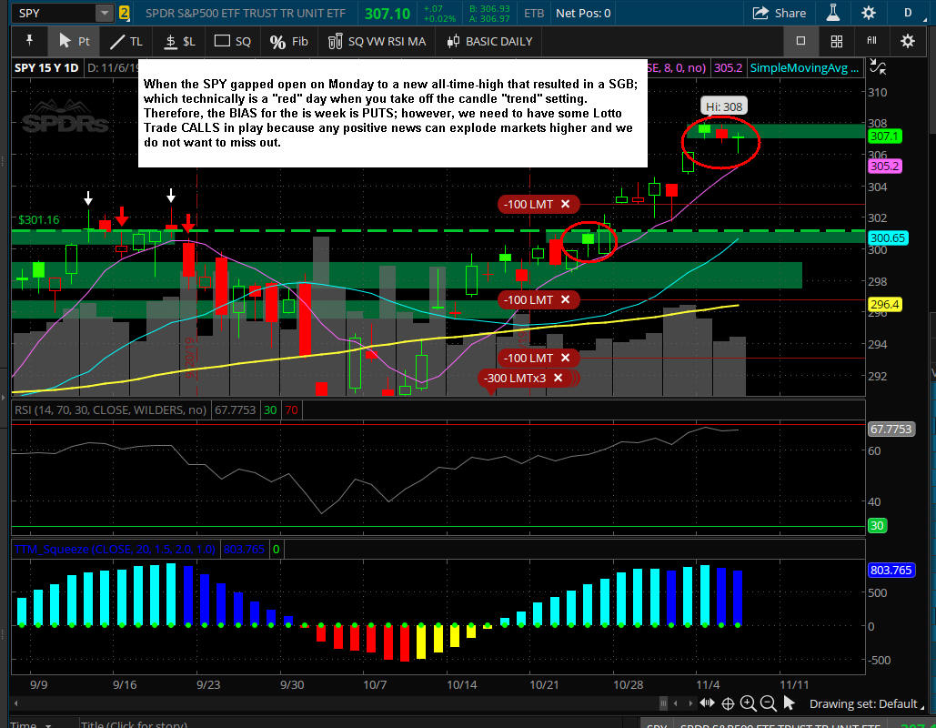Viewport: 936px width, 728px height.
Task: Click the Hi: 308 price bubble
Action: [x=723, y=106]
